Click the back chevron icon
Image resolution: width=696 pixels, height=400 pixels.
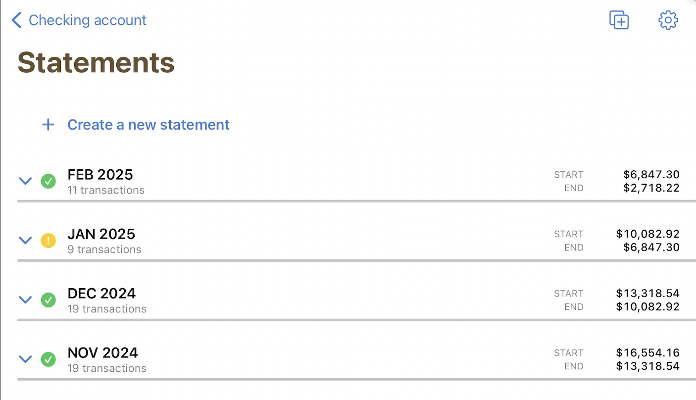pyautogui.click(x=16, y=20)
